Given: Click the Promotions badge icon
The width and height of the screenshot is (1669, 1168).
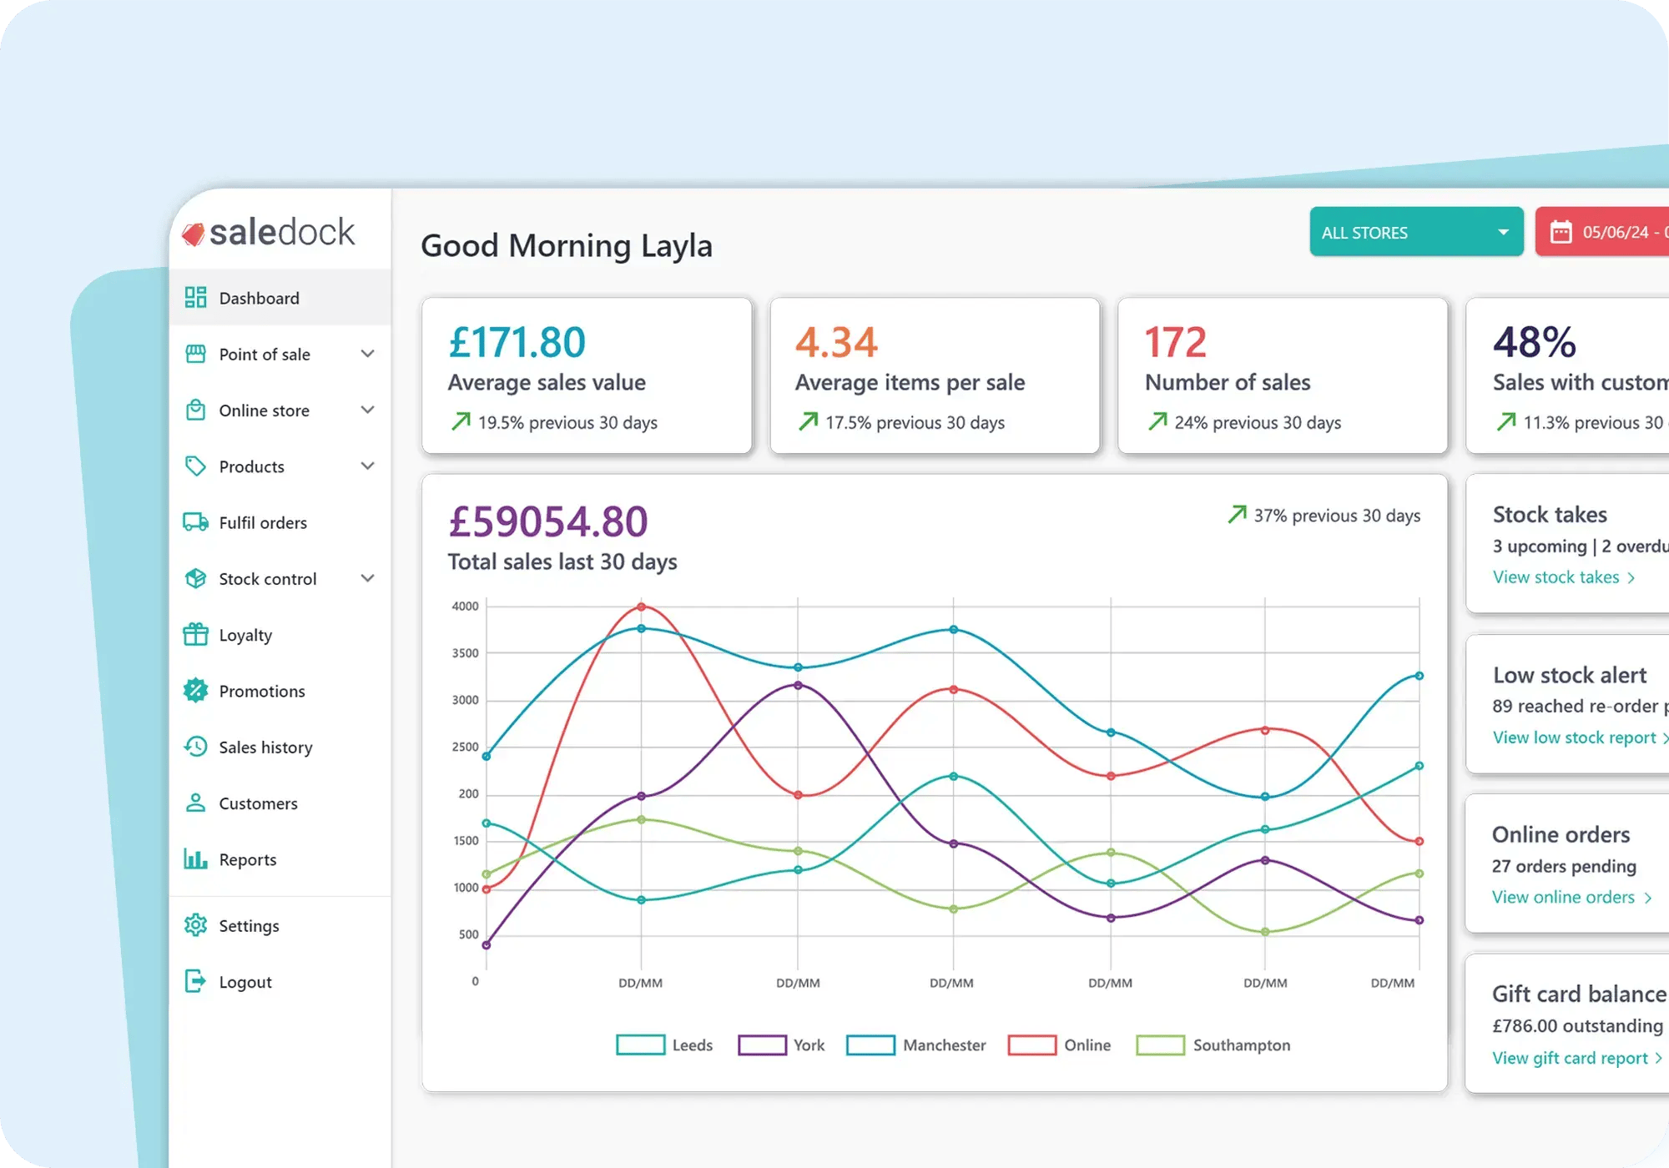Looking at the screenshot, I should click(x=195, y=691).
